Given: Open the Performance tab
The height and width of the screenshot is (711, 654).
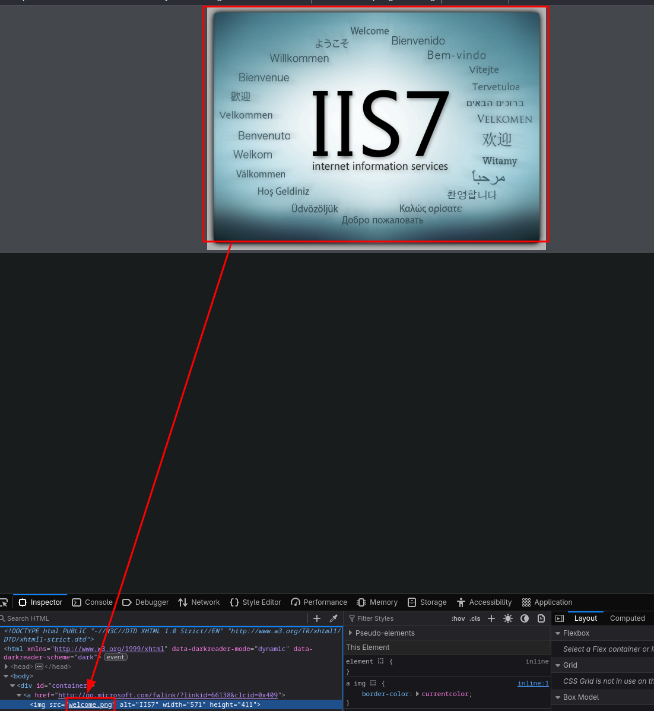Looking at the screenshot, I should click(319, 602).
